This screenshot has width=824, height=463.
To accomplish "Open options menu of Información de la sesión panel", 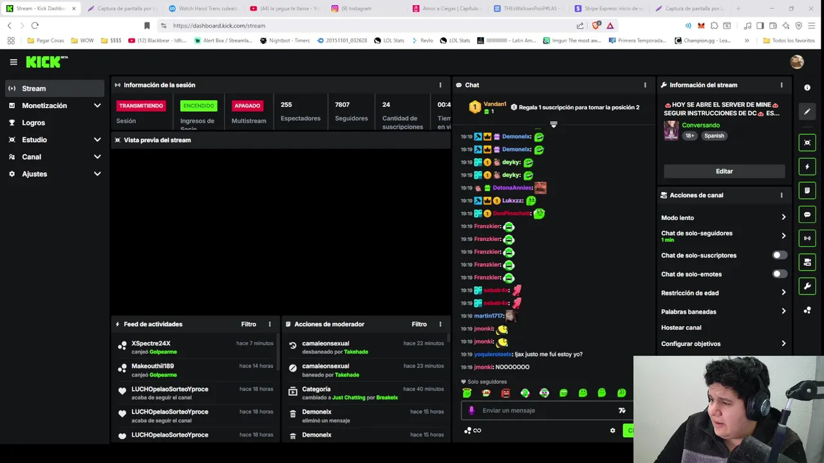I will coord(440,85).
